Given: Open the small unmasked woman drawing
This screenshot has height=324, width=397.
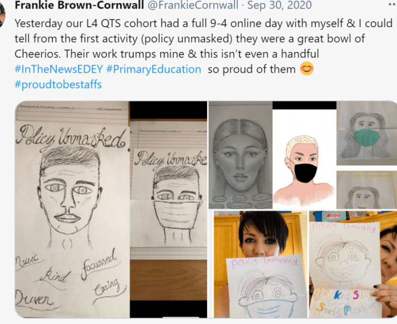Looking at the screenshot, I should pyautogui.click(x=367, y=190).
